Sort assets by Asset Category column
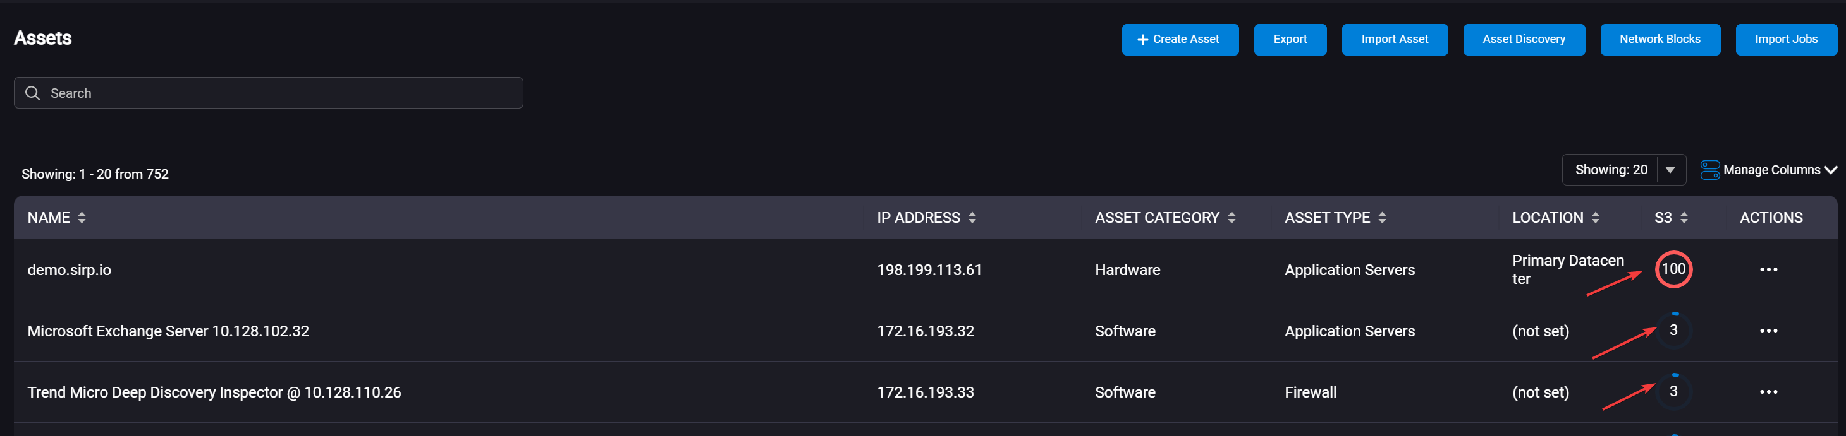The width and height of the screenshot is (1846, 436). click(1231, 218)
